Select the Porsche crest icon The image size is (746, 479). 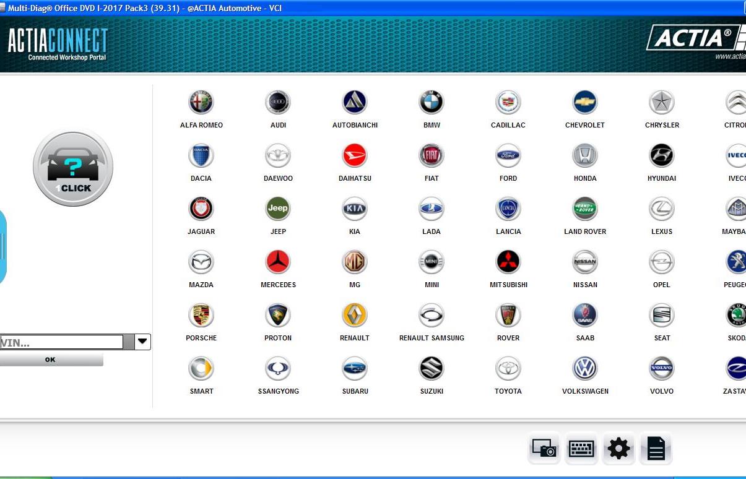tap(201, 315)
